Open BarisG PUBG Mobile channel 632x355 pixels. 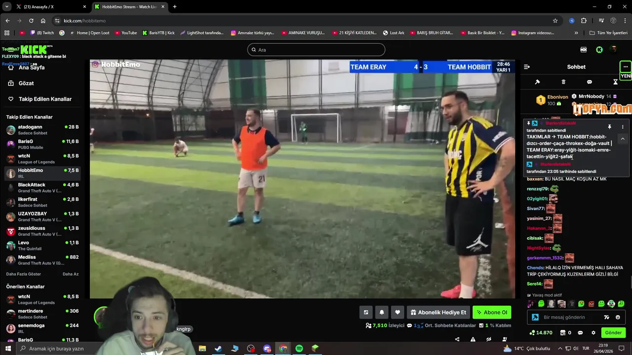pyautogui.click(x=42, y=144)
